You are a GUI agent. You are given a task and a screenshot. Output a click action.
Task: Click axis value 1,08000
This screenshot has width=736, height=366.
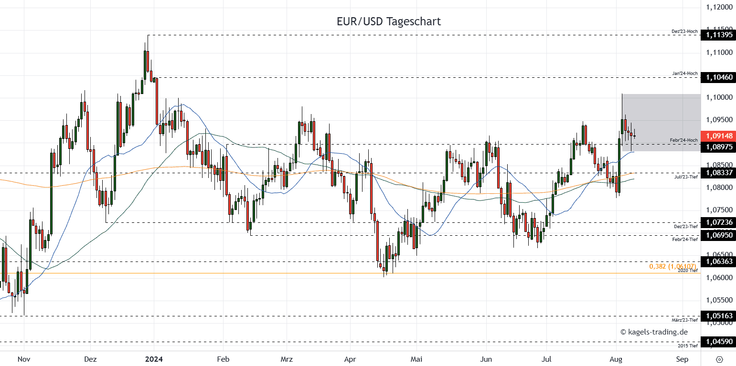click(719, 188)
